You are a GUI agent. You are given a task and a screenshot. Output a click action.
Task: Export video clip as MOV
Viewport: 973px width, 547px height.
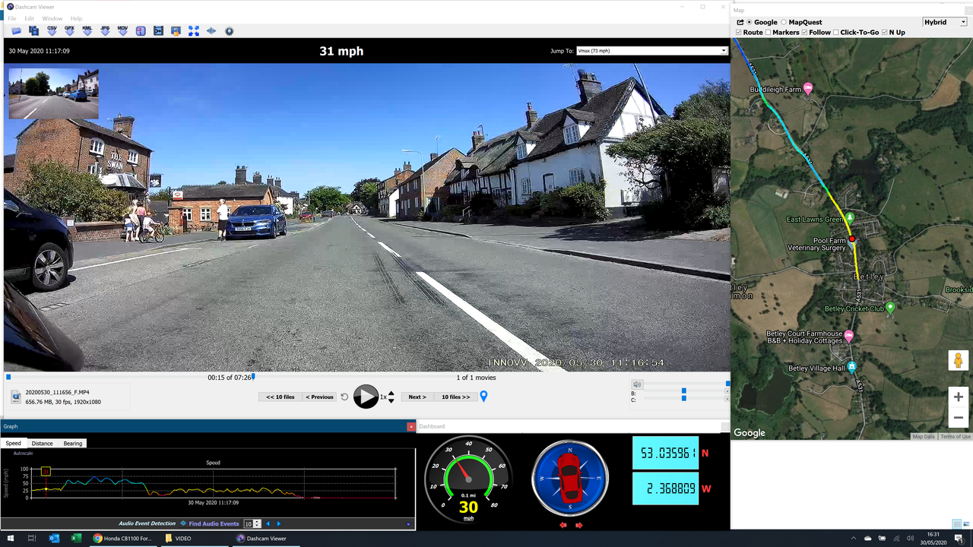tap(122, 31)
